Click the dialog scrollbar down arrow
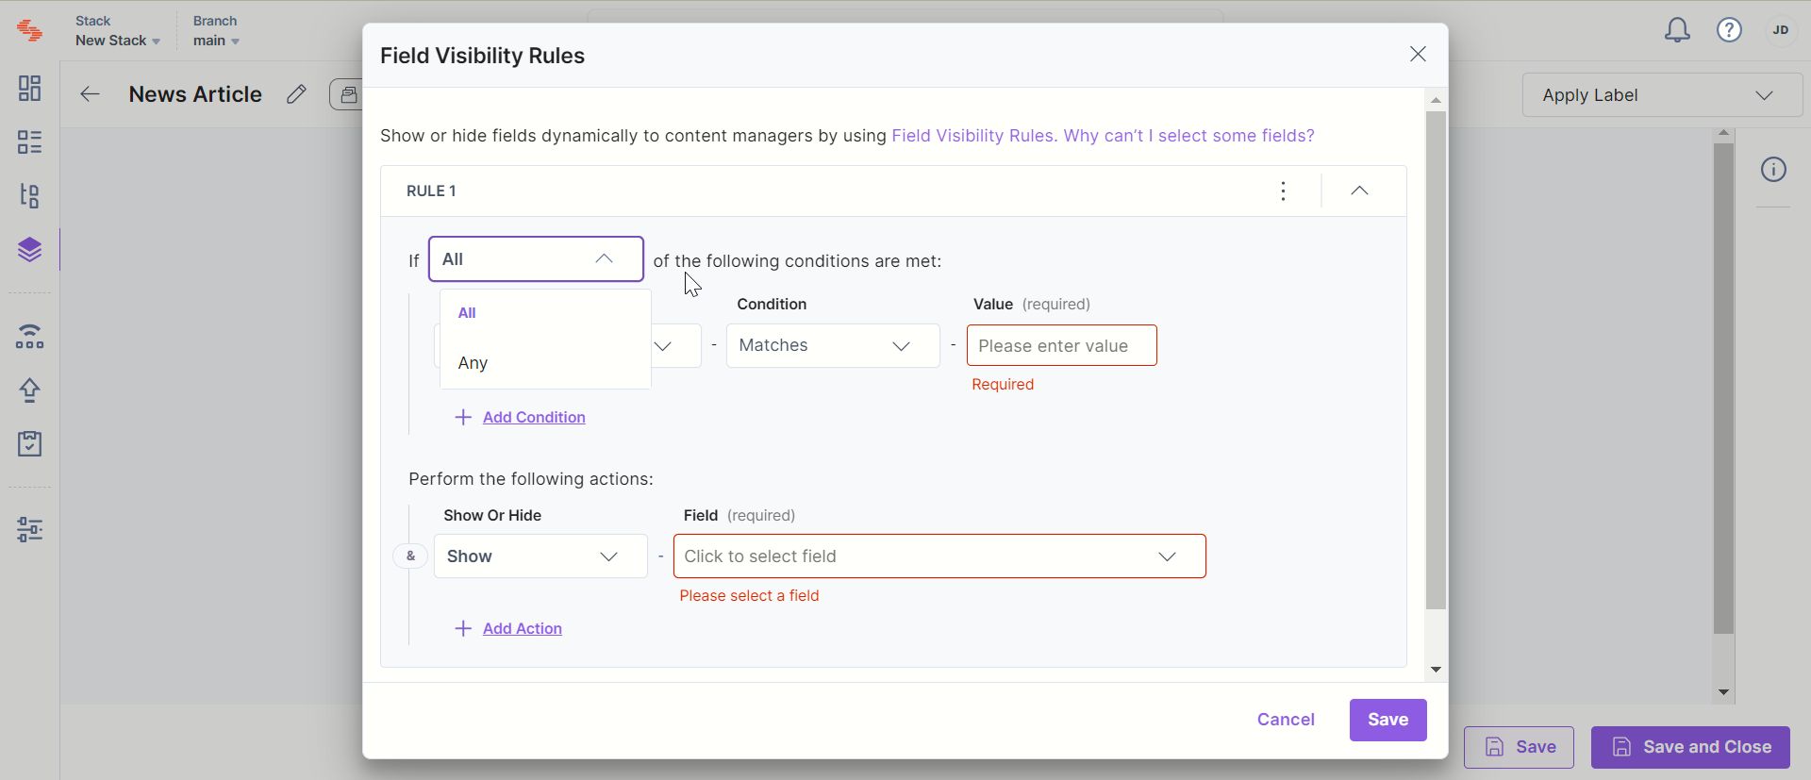The height and width of the screenshot is (780, 1811). pyautogui.click(x=1436, y=670)
